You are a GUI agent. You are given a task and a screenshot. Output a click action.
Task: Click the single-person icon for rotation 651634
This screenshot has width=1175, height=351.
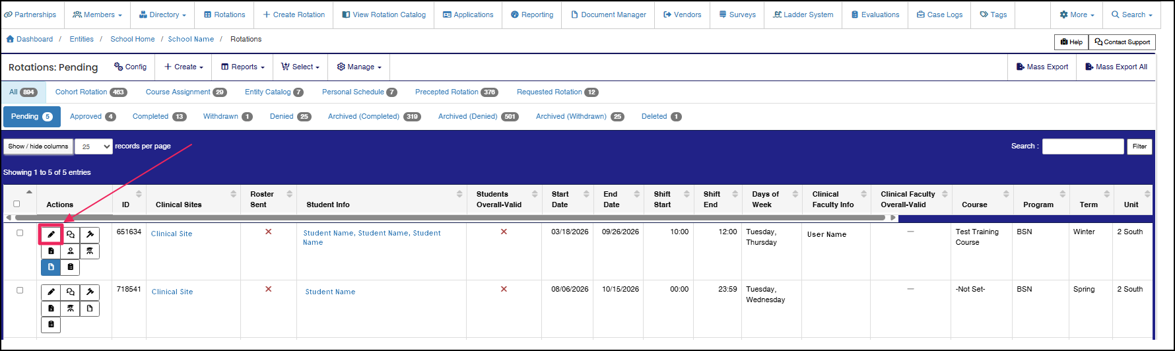(x=71, y=251)
